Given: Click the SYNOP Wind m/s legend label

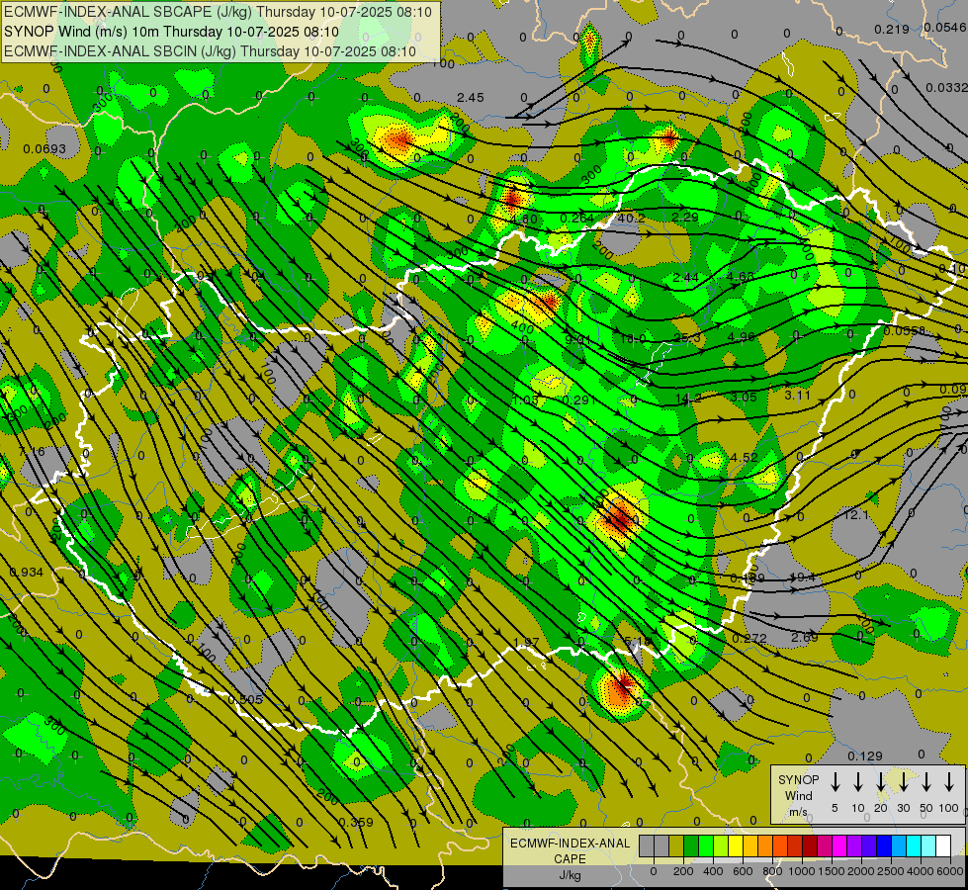Looking at the screenshot, I should [x=798, y=795].
